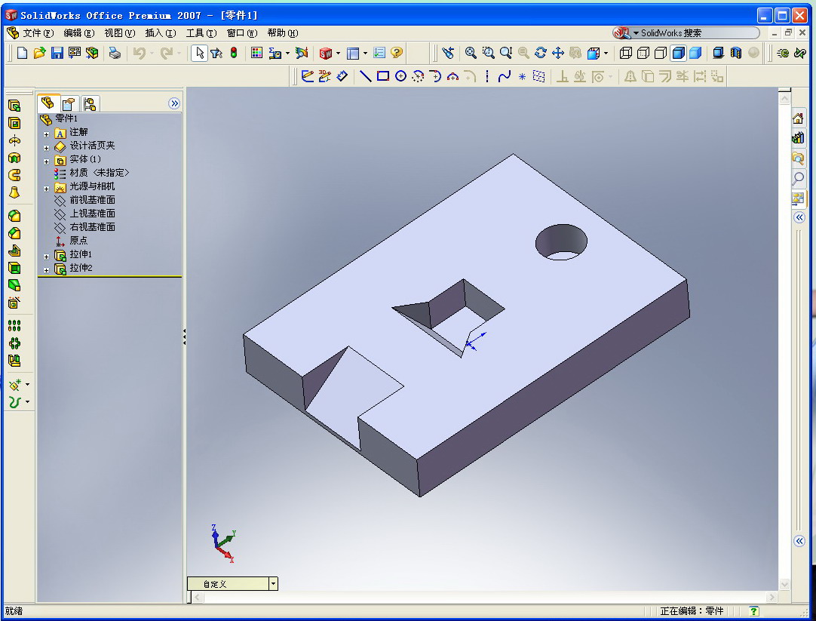Click the Linear Pattern feature icon
This screenshot has width=816, height=621.
click(14, 326)
